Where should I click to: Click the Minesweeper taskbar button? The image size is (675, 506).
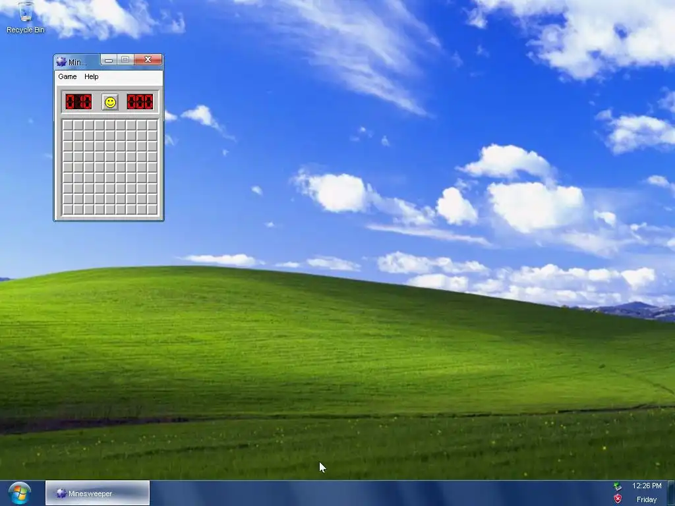[x=98, y=493]
